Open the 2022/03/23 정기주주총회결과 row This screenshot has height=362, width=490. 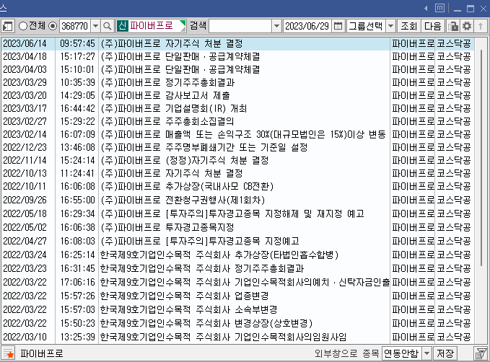(x=237, y=268)
